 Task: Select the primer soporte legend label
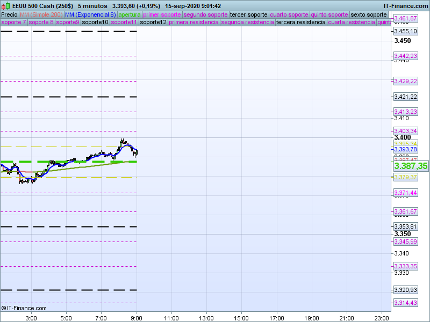tap(162, 14)
